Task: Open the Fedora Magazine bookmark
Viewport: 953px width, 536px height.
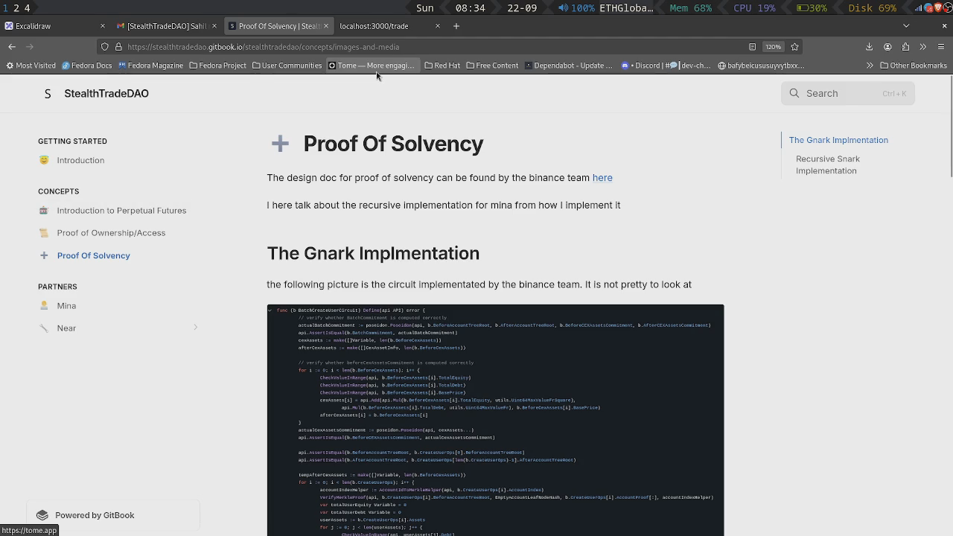Action: coord(150,66)
